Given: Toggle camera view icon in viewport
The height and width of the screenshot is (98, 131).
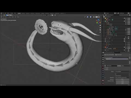Looking at the screenshot, I should click(100, 30).
